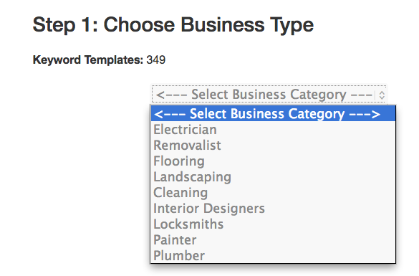Select Electrician from the category list
The height and width of the screenshot is (276, 419).
[273, 130]
